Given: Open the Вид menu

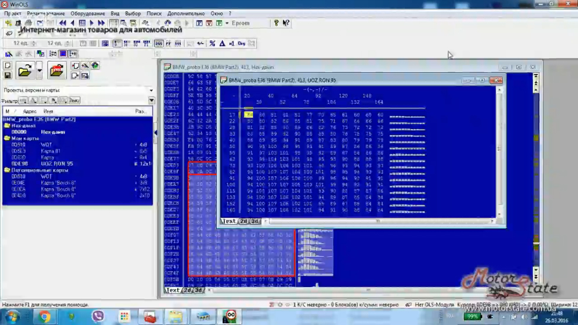Looking at the screenshot, I should pos(115,14).
